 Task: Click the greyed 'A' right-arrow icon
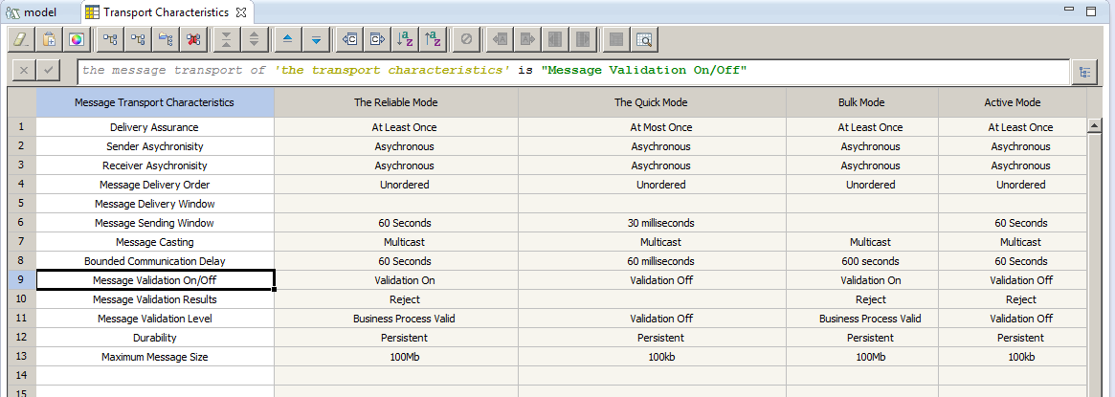click(527, 40)
